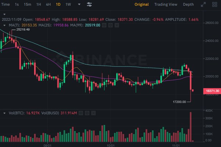Click the 20000.00 price axis label
The image size is (221, 147).
tap(212, 76)
